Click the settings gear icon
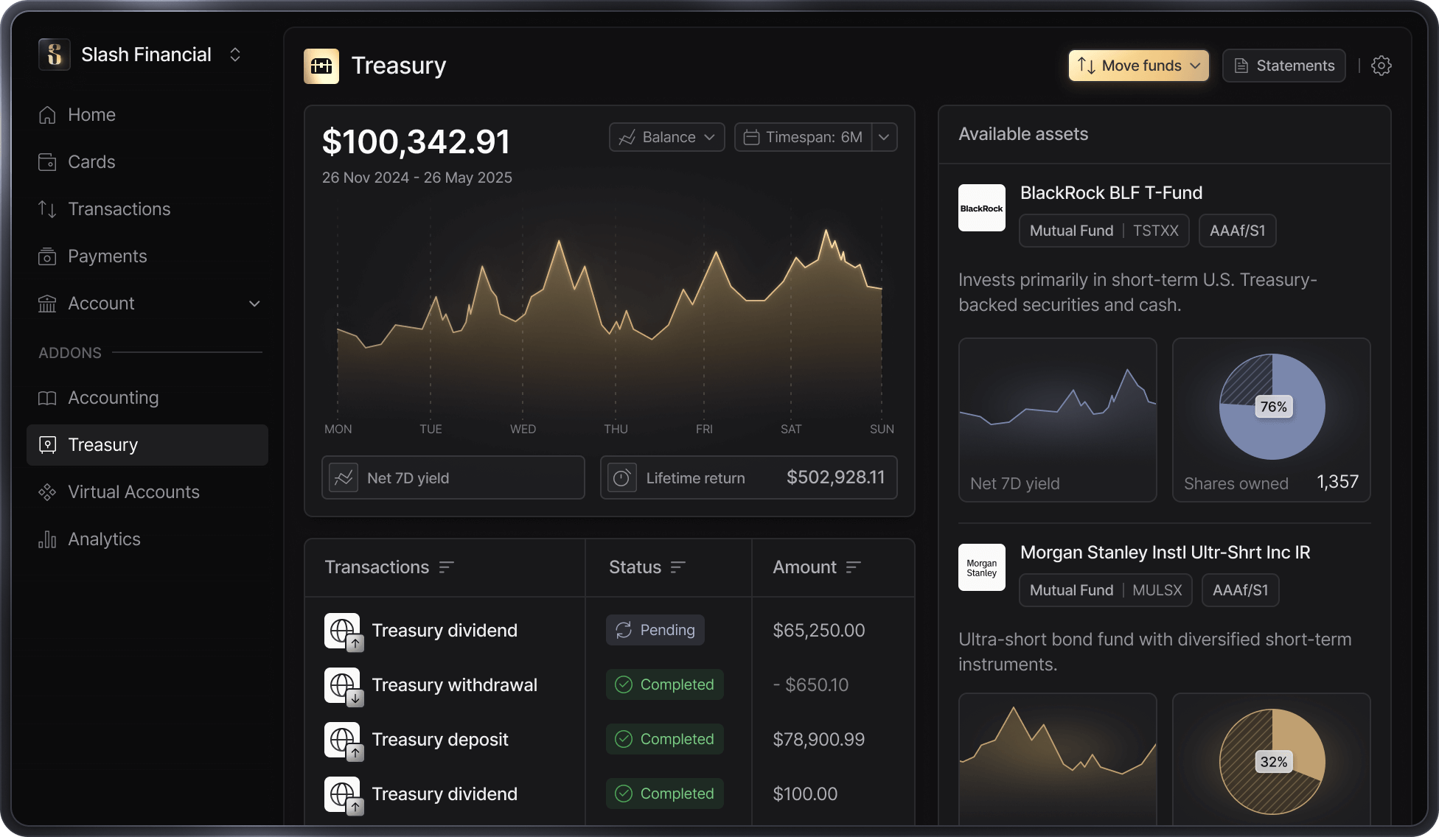The image size is (1439, 837). coord(1381,66)
